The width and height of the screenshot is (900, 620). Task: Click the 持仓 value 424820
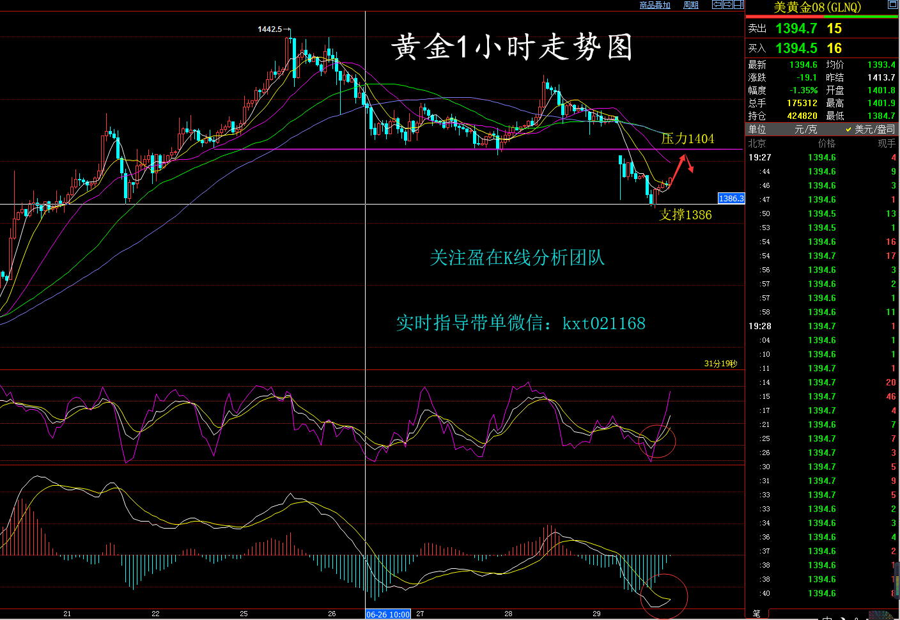tap(802, 116)
